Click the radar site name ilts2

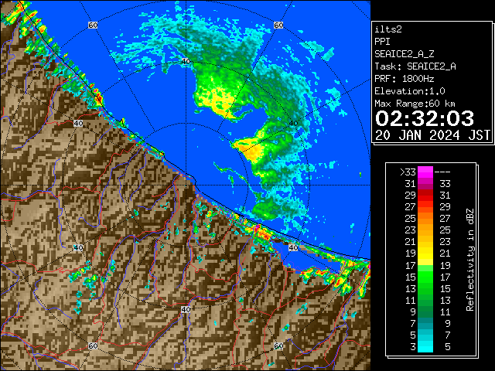pyautogui.click(x=388, y=29)
